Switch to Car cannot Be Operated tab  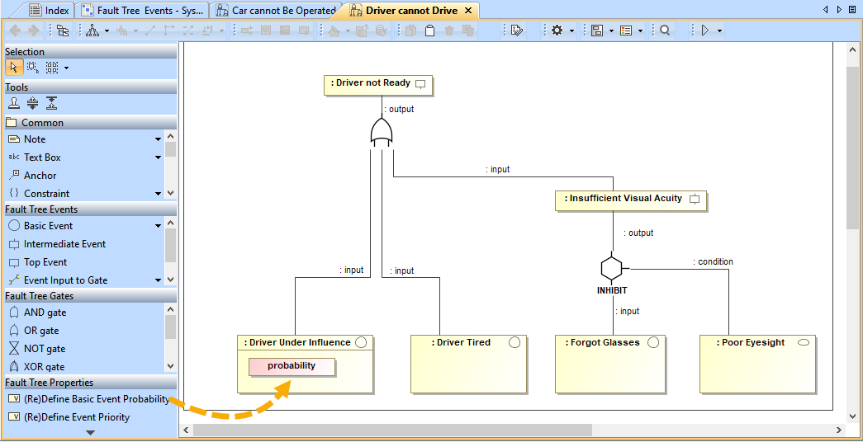(x=276, y=11)
